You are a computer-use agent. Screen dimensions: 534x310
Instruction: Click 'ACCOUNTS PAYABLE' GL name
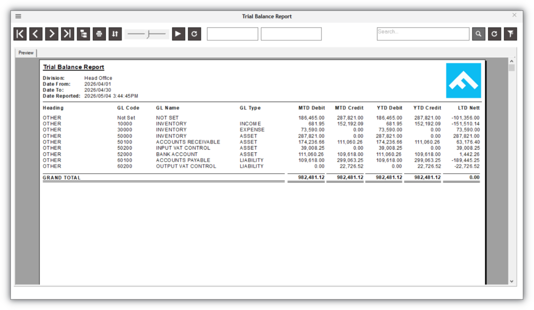183,160
